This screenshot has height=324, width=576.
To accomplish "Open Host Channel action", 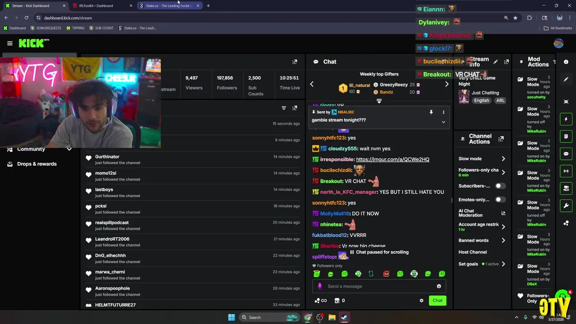I will tap(472, 252).
